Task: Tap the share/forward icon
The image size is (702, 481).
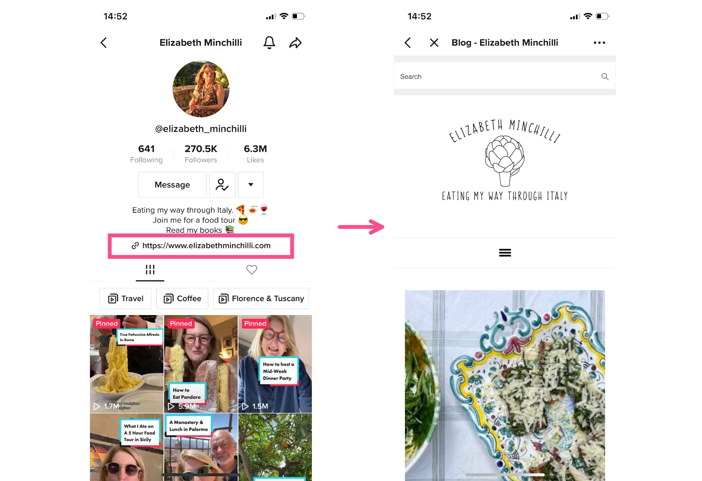Action: click(296, 42)
